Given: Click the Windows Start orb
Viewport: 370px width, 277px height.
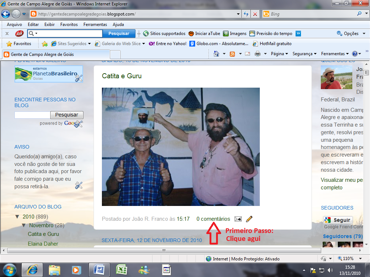Looking at the screenshot, I should (10, 270).
